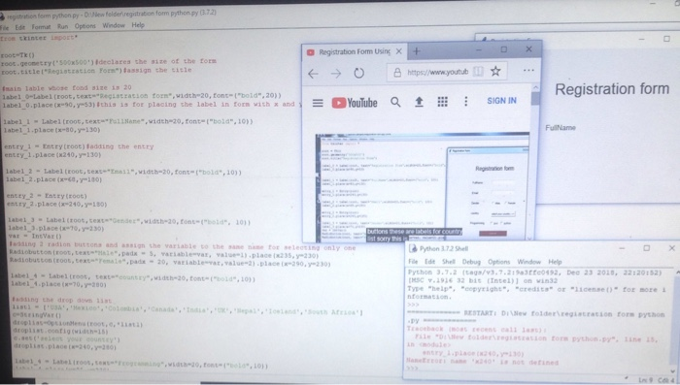The height and width of the screenshot is (385, 680).
Task: Click the YouTube video player
Action: (x=423, y=187)
